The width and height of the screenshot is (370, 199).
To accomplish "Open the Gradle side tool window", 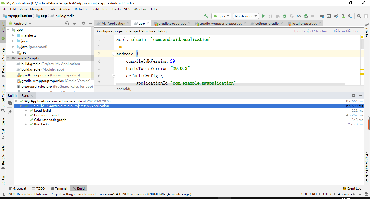I will click(x=367, y=30).
